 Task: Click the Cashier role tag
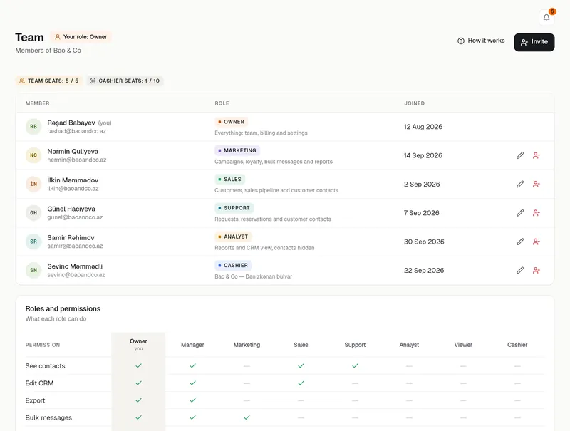point(233,265)
